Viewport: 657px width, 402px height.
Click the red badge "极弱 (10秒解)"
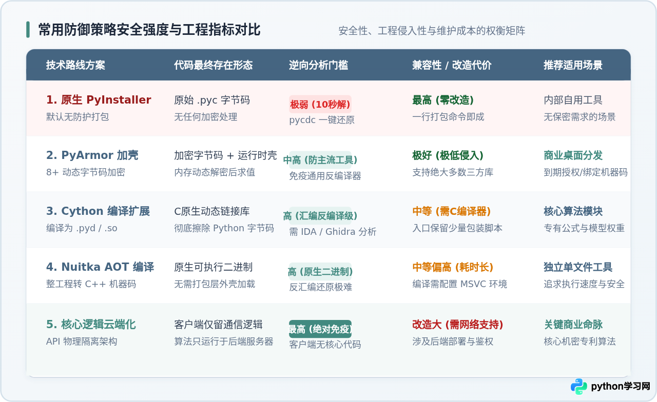[x=320, y=105]
